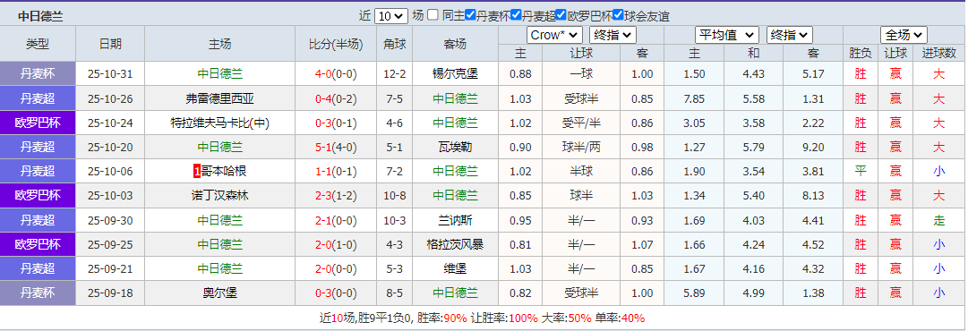Click 丹麦超 type cell for 25-10-26
This screenshot has height=331, width=968.
38,98
